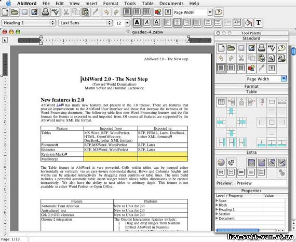Screen dimensions: 296x242
Task: Click the large T text icon in format toolbar
Action: click(258, 23)
